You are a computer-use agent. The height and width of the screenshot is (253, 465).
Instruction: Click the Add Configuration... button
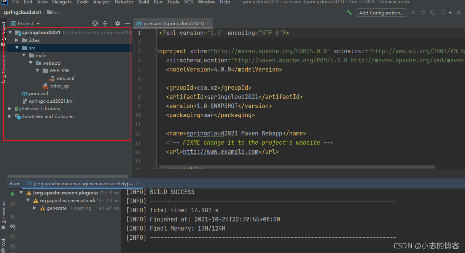coord(381,13)
